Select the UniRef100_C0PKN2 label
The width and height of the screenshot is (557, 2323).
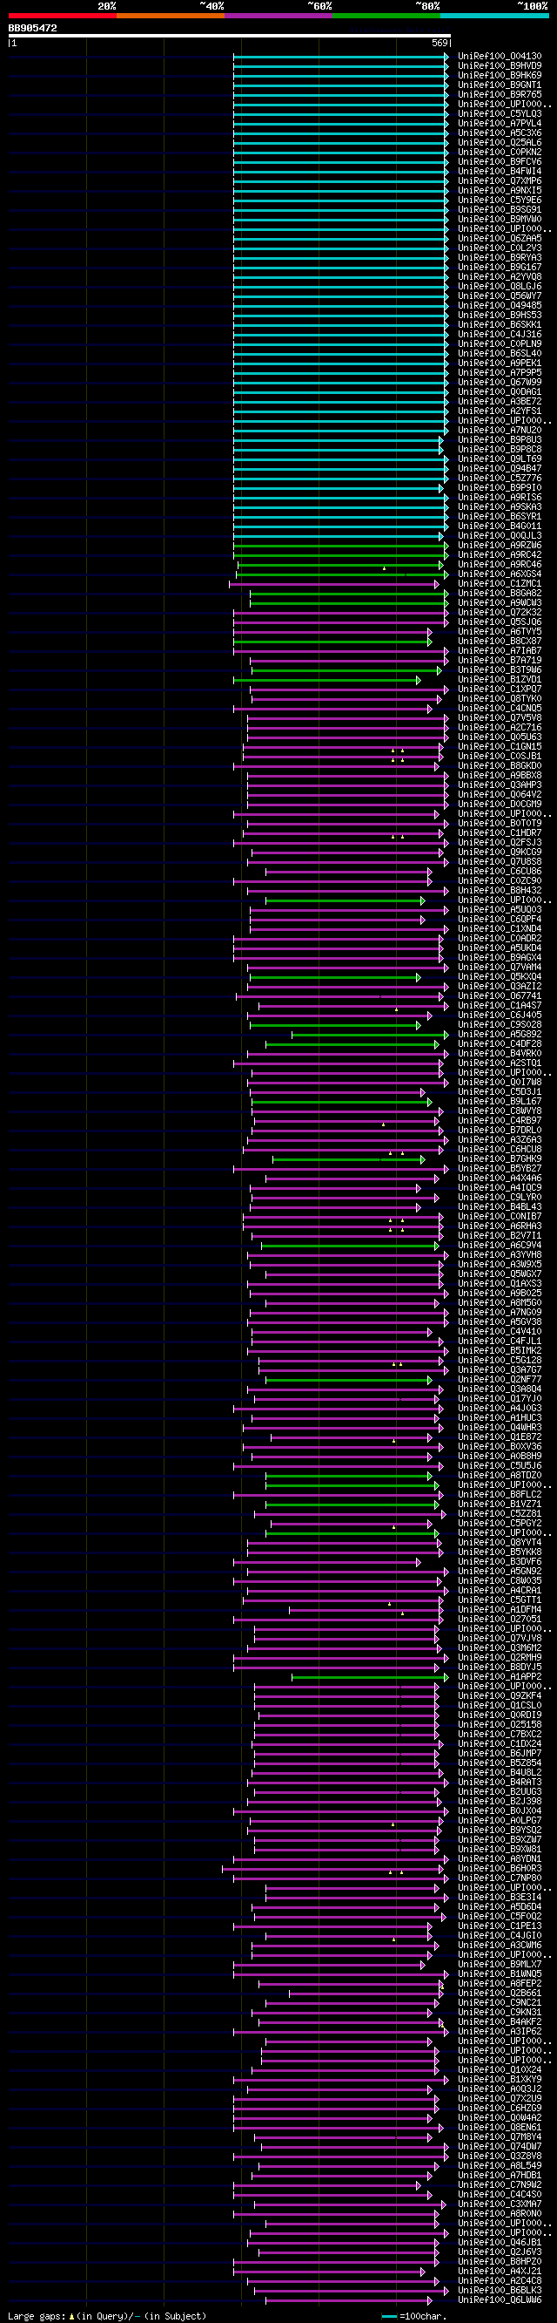tap(500, 153)
